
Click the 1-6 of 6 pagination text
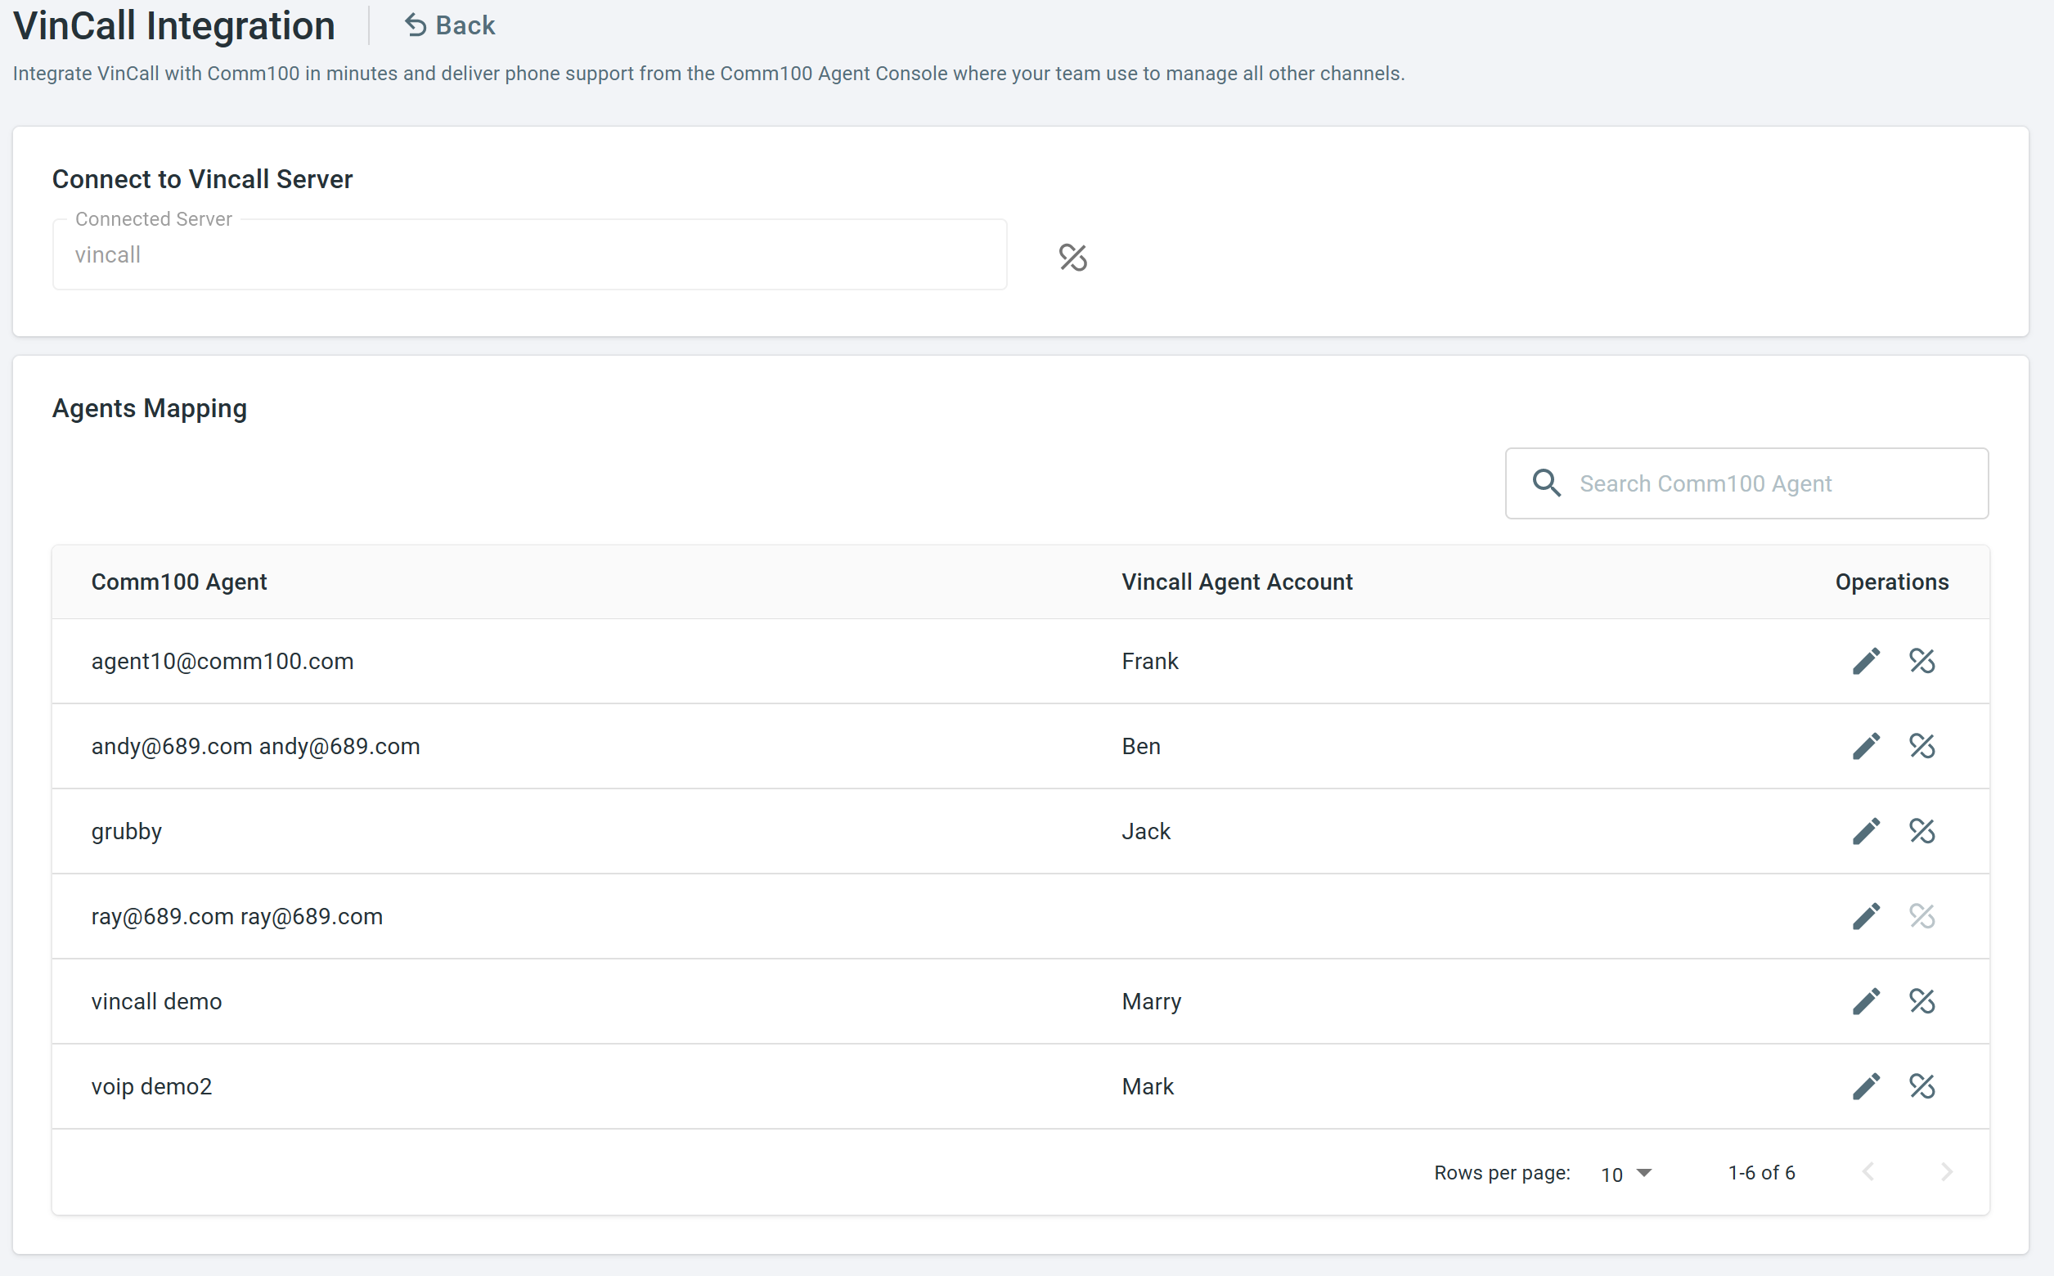[x=1761, y=1173]
